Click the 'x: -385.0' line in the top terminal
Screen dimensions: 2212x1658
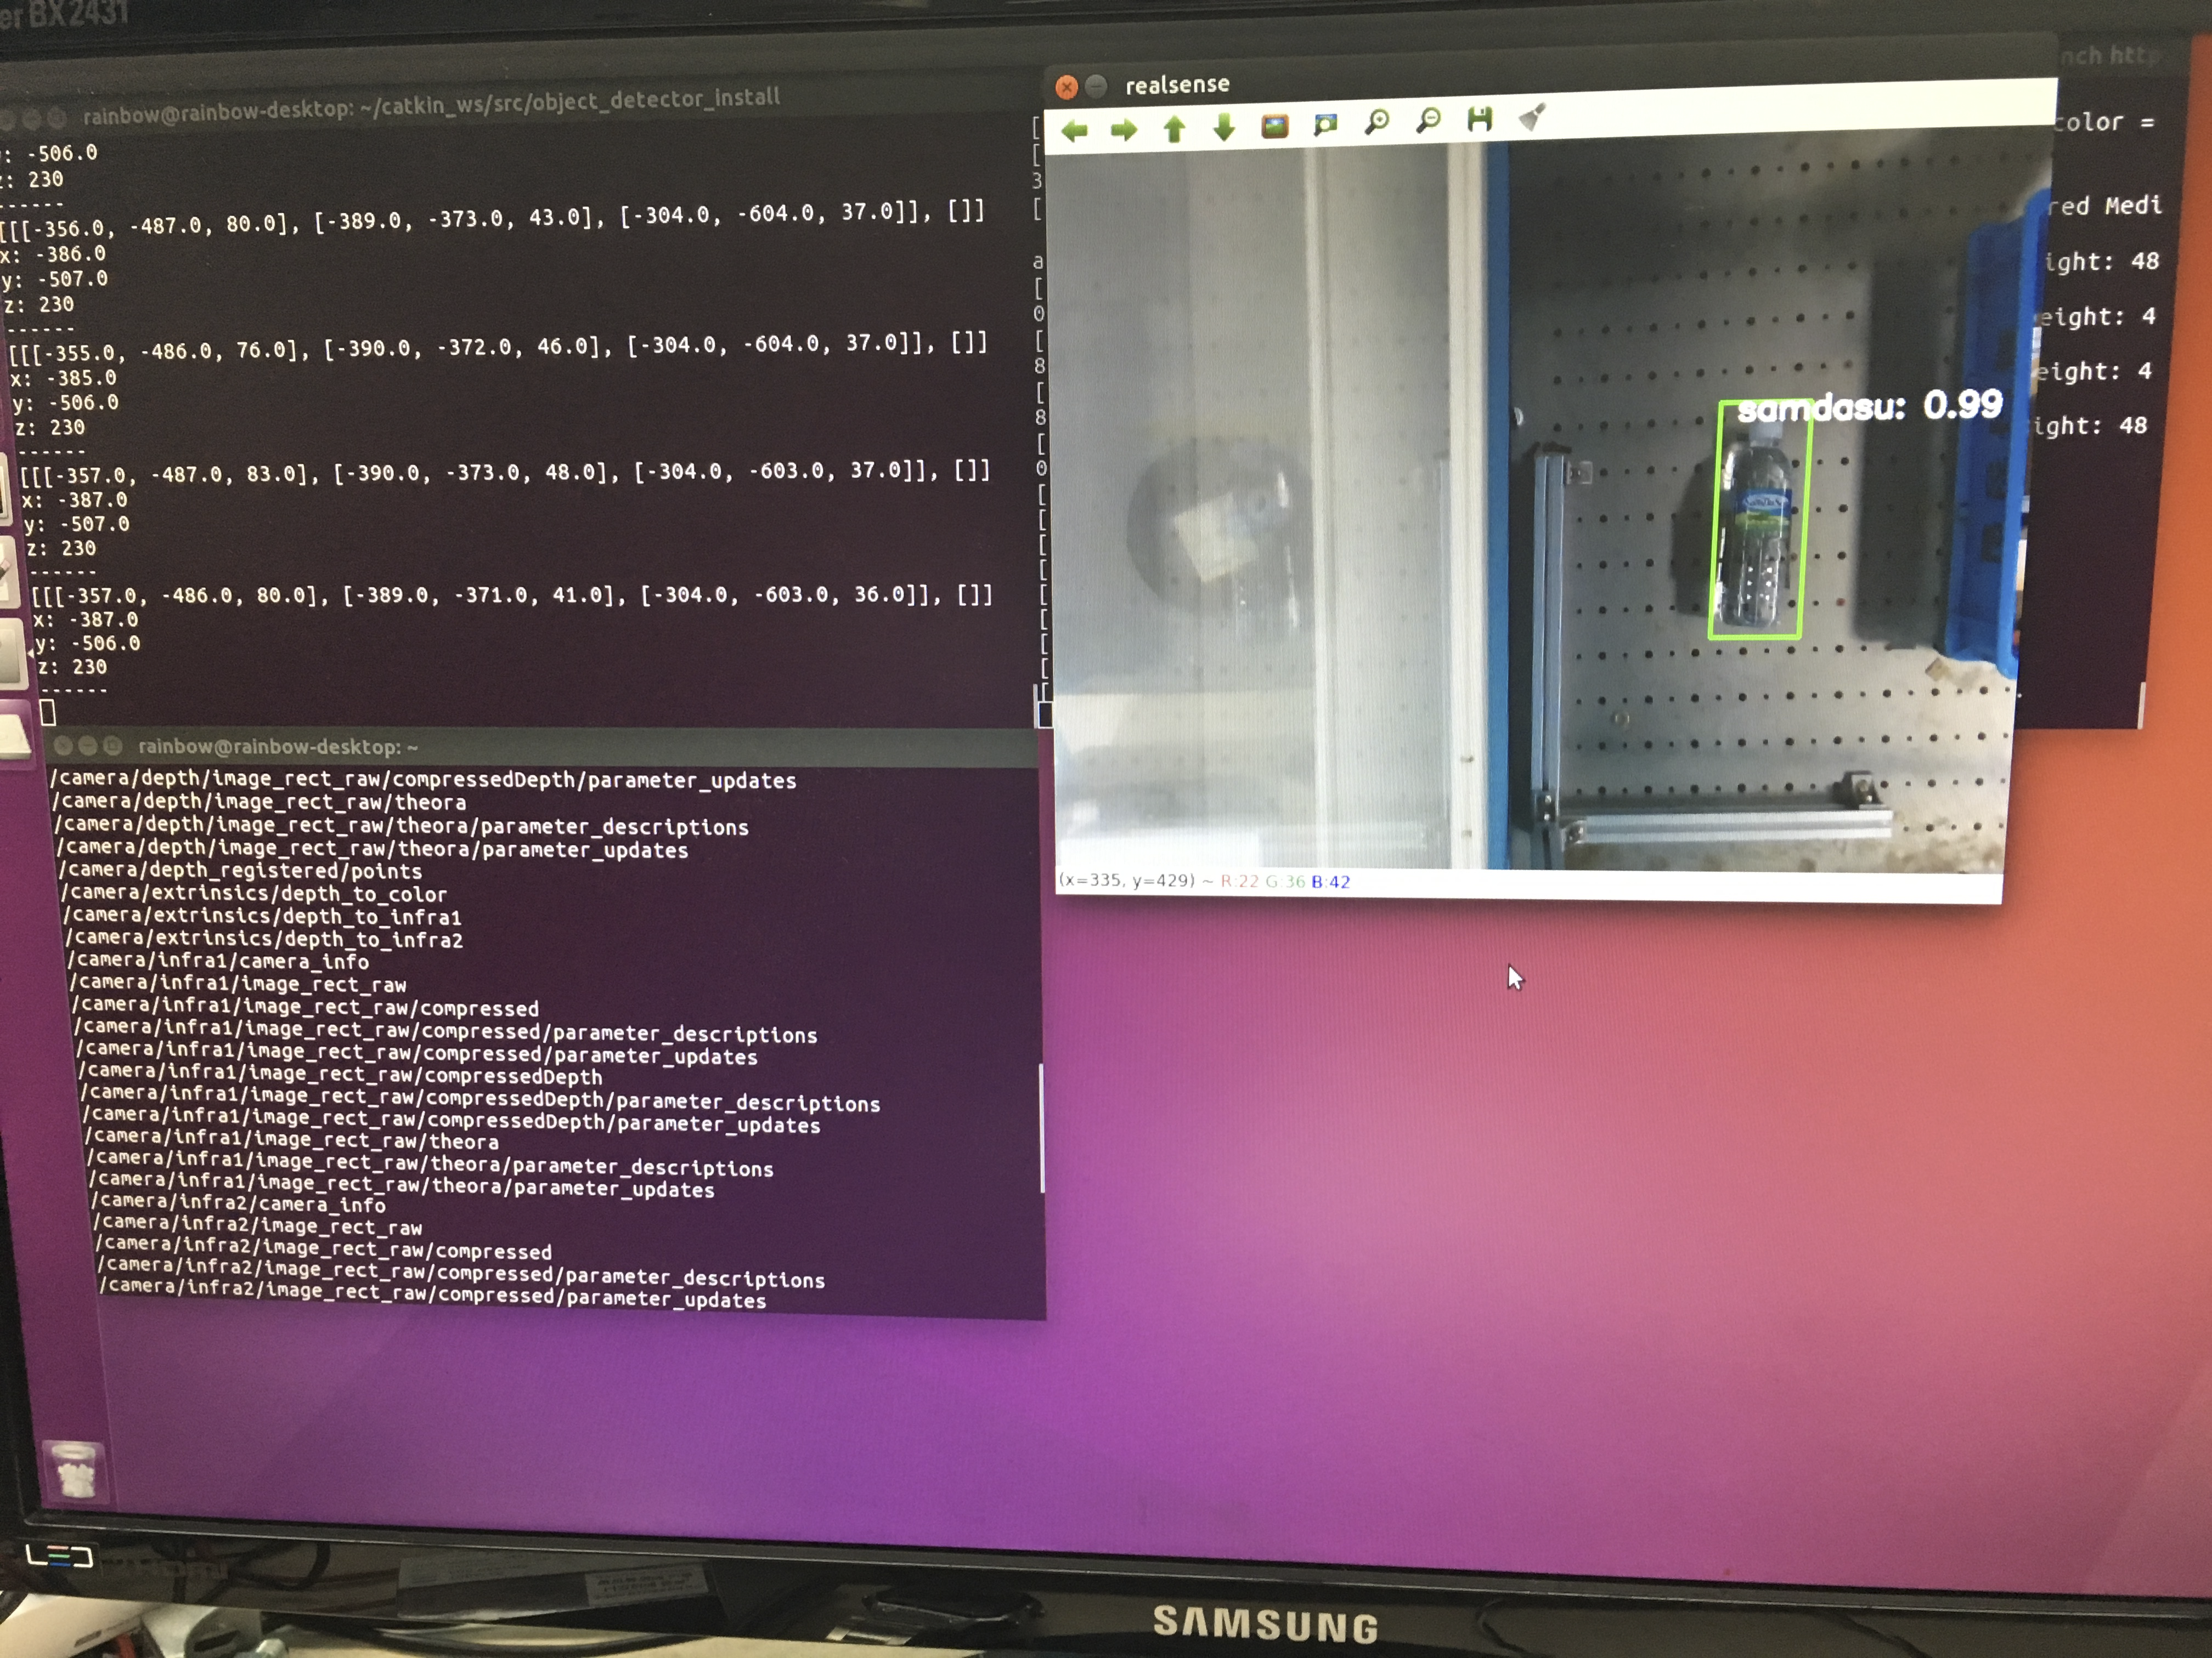click(x=63, y=379)
